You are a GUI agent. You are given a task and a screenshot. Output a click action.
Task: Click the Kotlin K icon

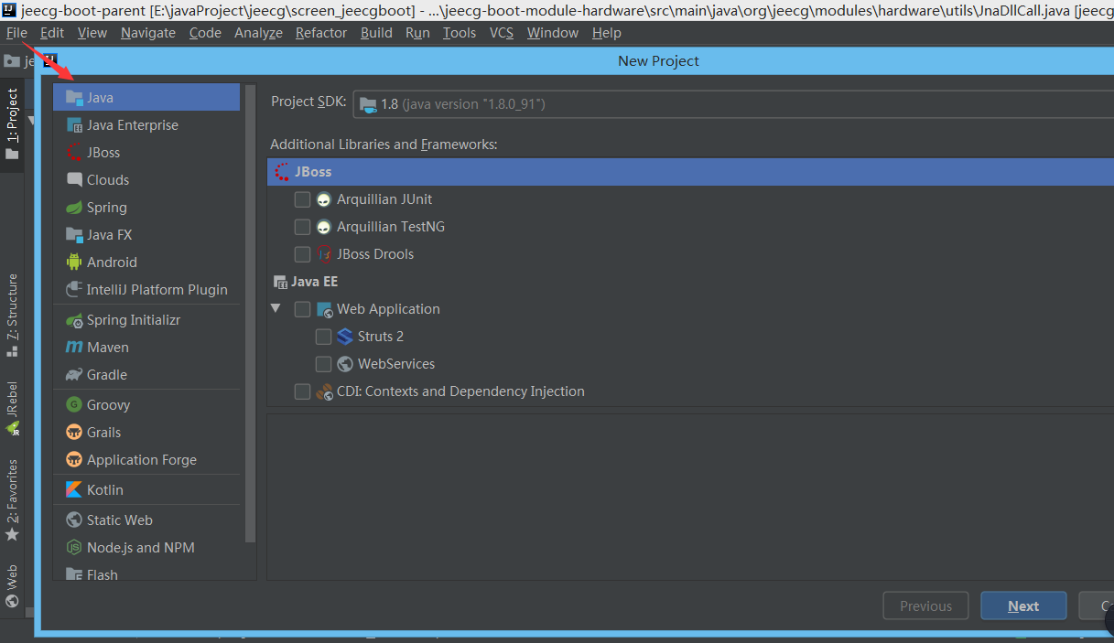pyautogui.click(x=74, y=489)
